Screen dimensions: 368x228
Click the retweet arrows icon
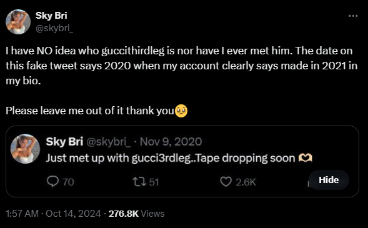[x=139, y=182]
